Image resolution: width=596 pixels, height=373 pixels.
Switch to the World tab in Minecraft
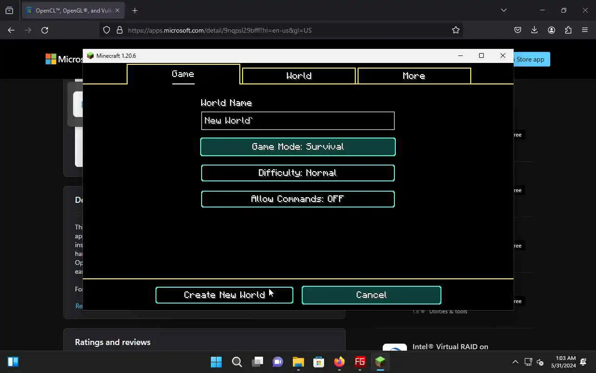[299, 76]
